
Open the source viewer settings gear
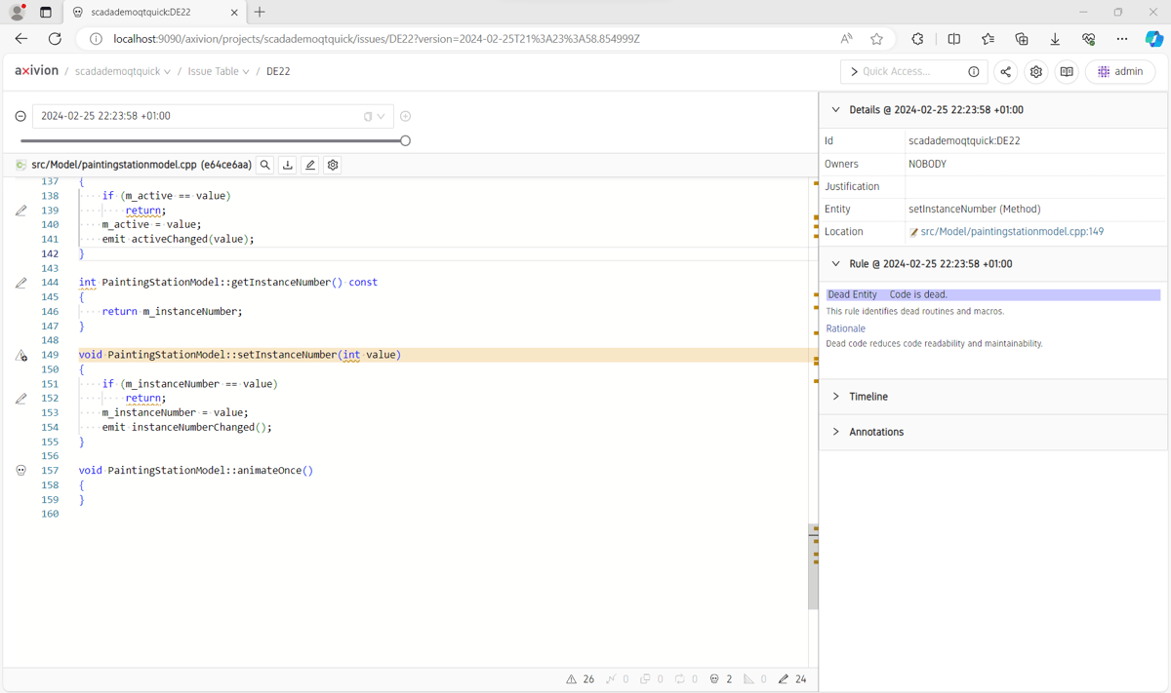point(333,166)
